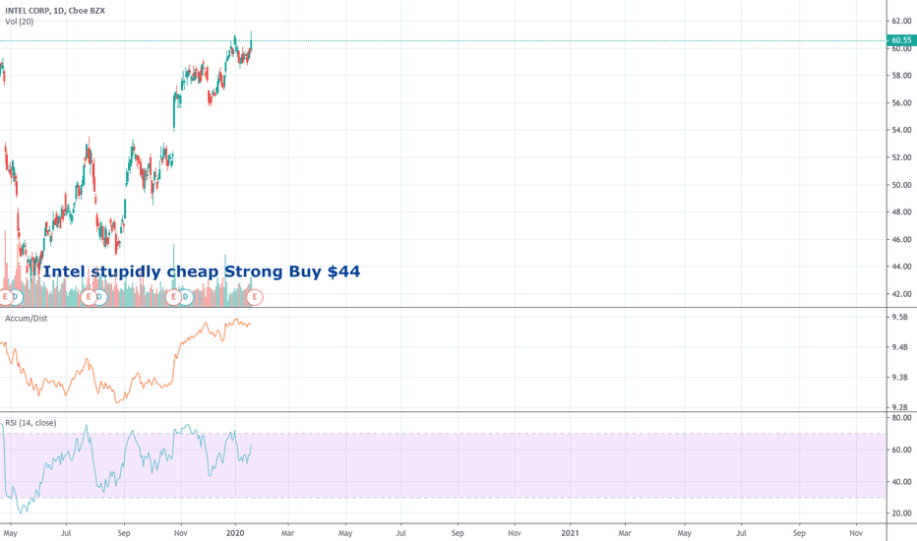Select the RSI (14, close) indicator label
This screenshot has height=541, width=917.
coord(31,422)
